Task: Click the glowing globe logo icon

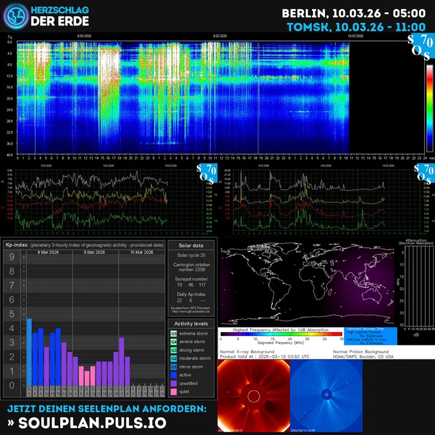Action: tap(16, 16)
